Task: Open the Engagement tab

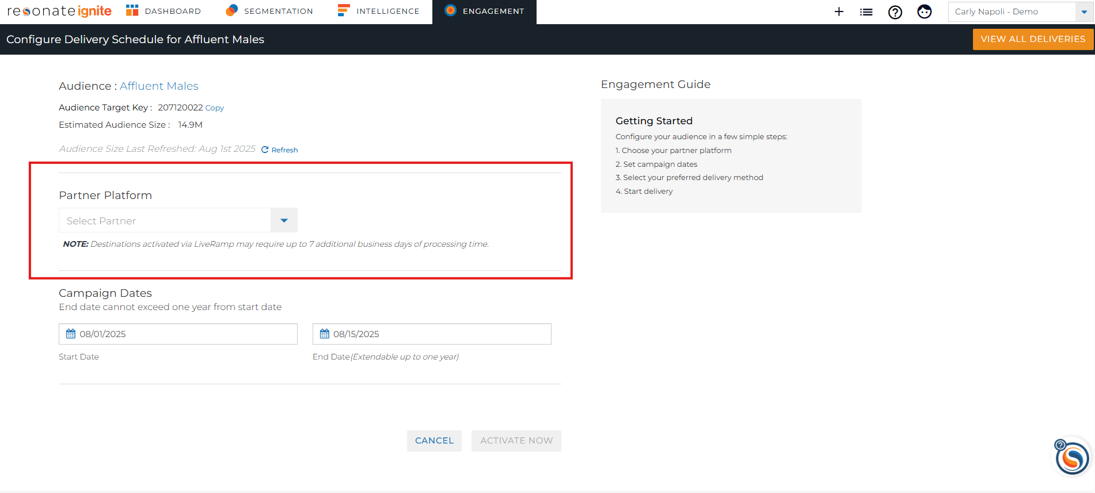Action: click(484, 11)
